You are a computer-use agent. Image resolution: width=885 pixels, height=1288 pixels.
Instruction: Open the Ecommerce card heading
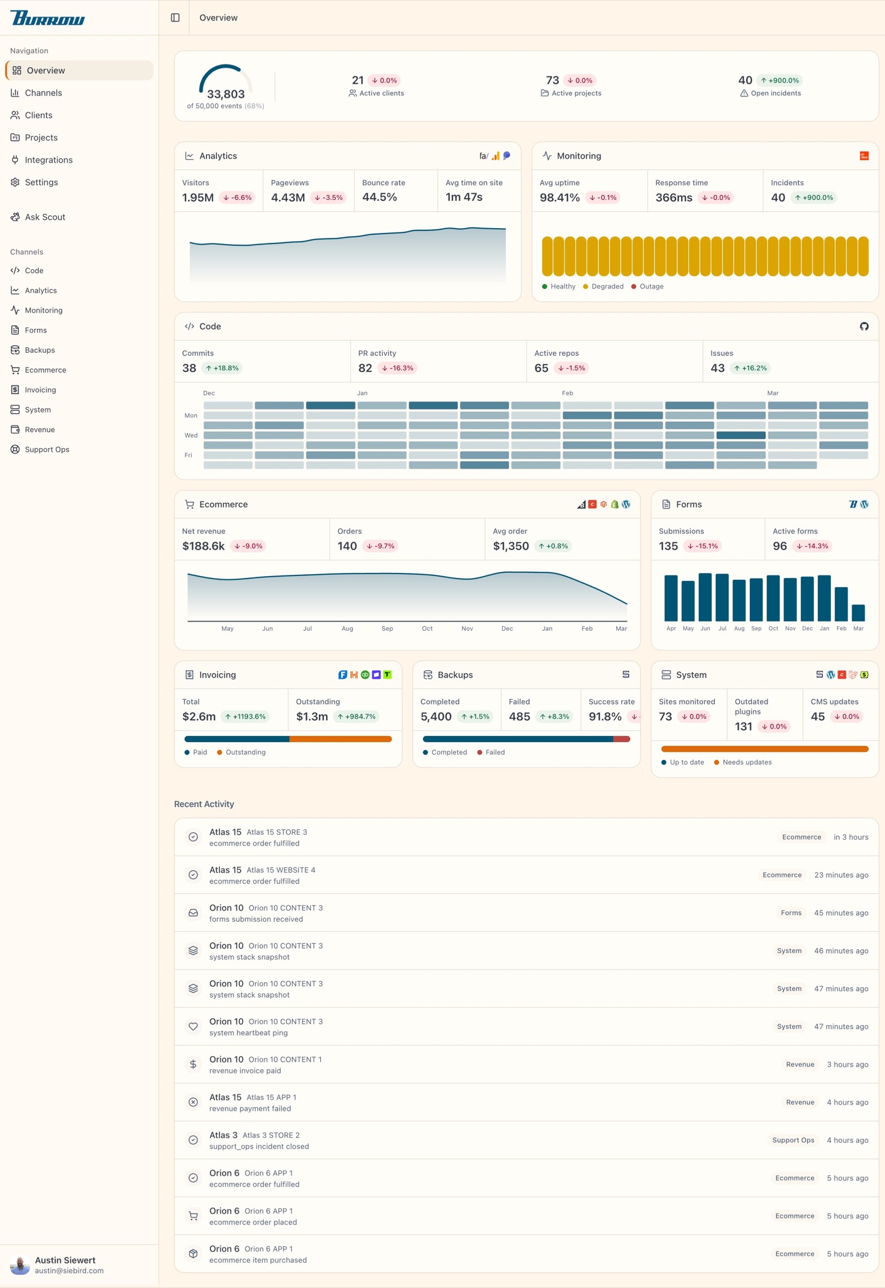tap(224, 504)
